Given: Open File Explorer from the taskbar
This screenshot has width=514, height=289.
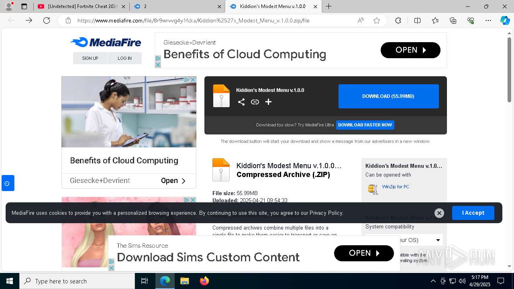Looking at the screenshot, I should (184, 281).
